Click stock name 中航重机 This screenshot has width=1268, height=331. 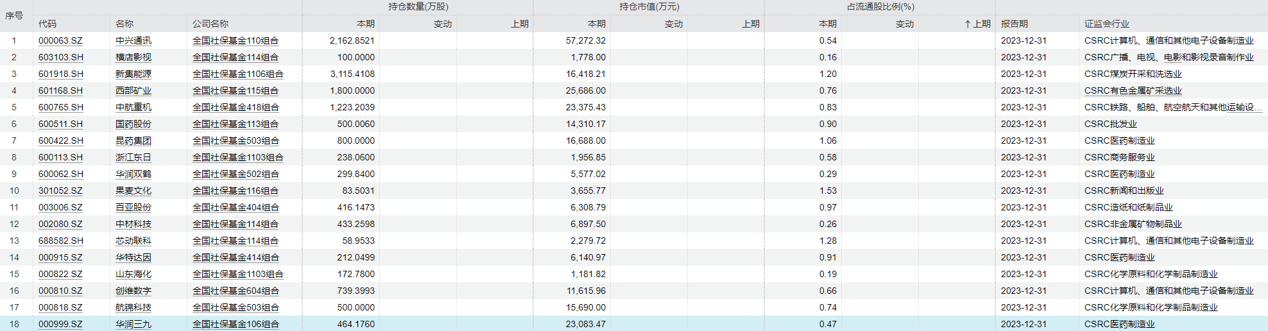pyautogui.click(x=133, y=107)
